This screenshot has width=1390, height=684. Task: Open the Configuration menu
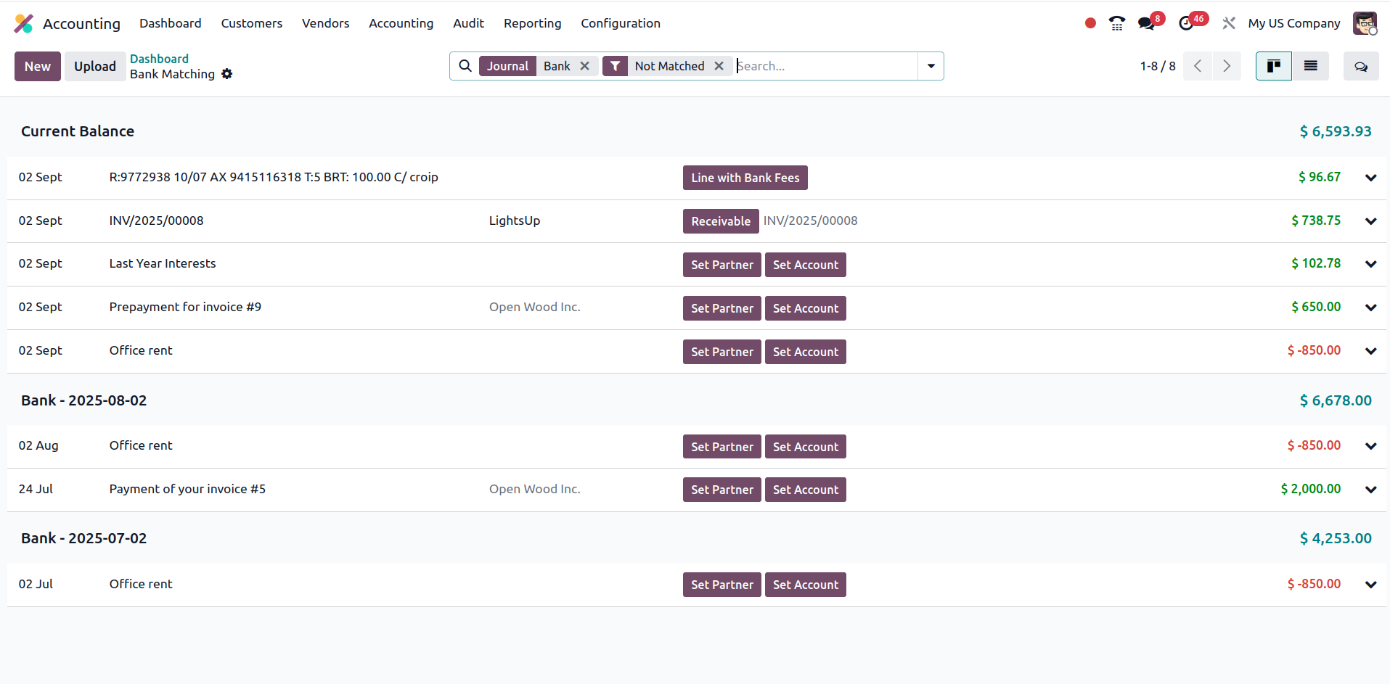(x=620, y=23)
